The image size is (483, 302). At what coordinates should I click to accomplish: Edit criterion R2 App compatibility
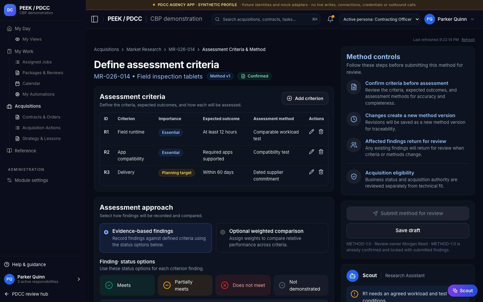pos(312,152)
